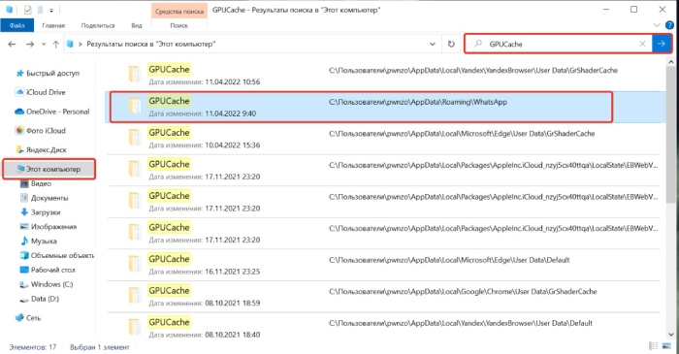Go back with the left arrow
Screen dimensions: 679x354
[x=12, y=44]
